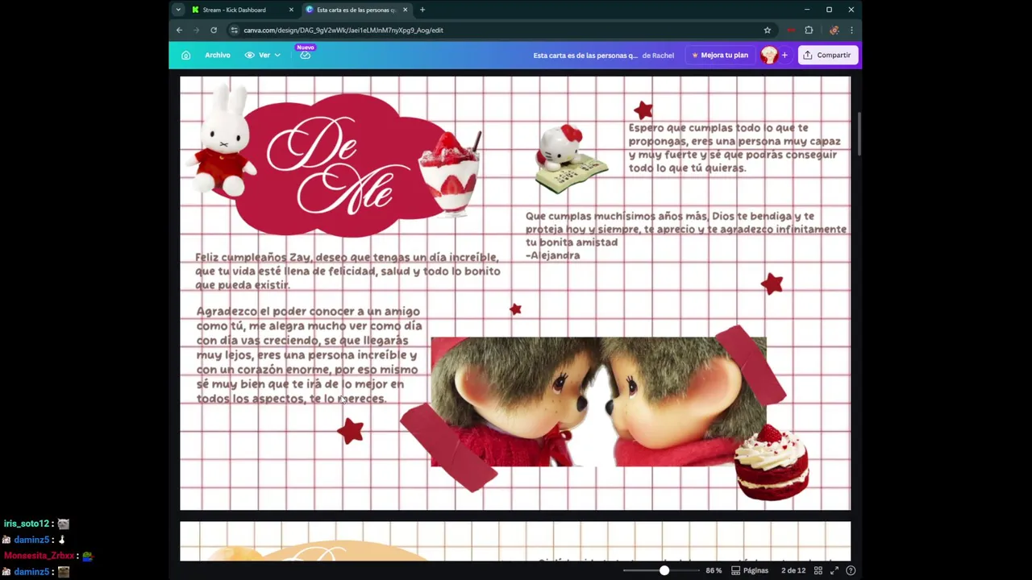Reload the current page

(x=214, y=30)
